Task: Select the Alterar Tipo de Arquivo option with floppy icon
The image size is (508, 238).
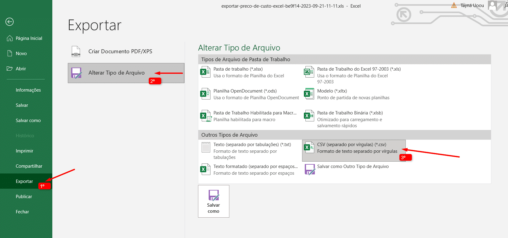Action: point(126,73)
